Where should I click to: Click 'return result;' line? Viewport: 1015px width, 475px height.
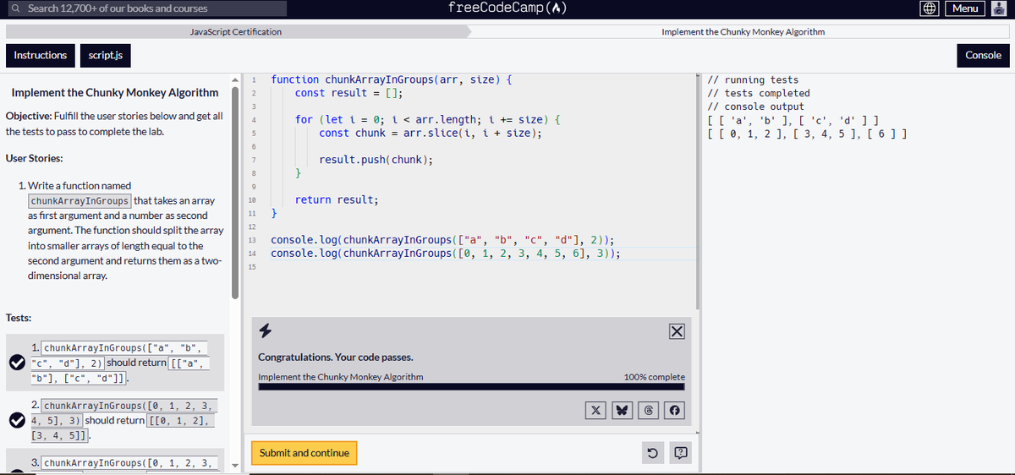pyautogui.click(x=337, y=199)
